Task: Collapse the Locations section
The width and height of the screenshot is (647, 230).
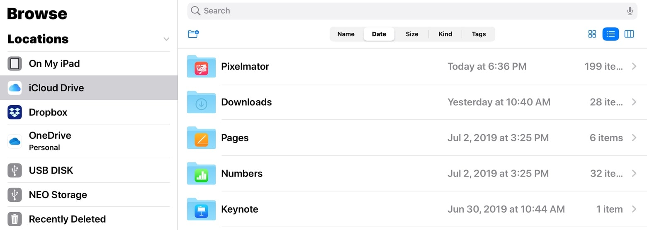Action: (x=166, y=39)
